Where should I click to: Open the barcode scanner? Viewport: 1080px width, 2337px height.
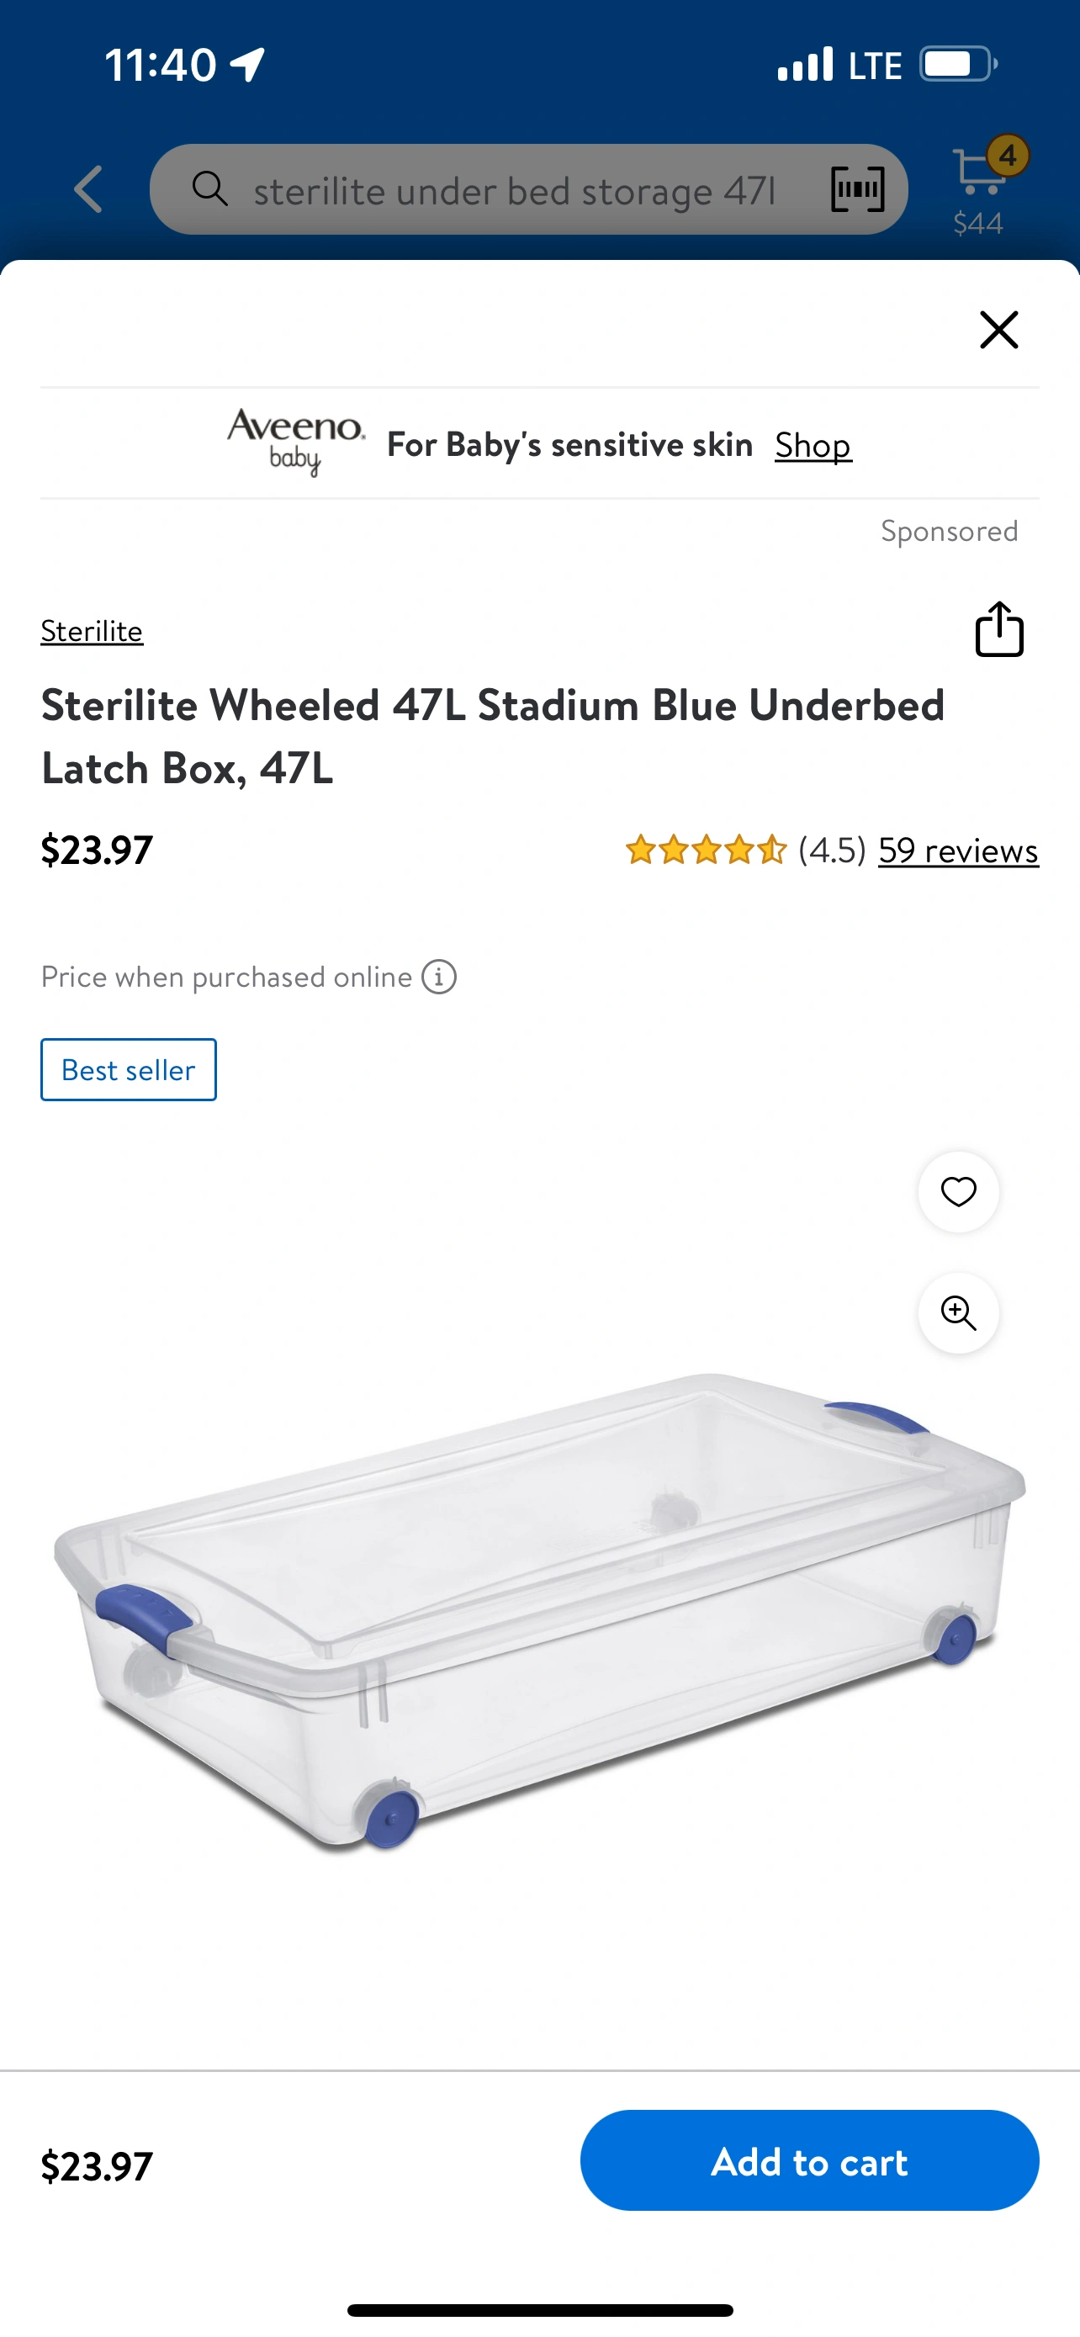pyautogui.click(x=857, y=189)
